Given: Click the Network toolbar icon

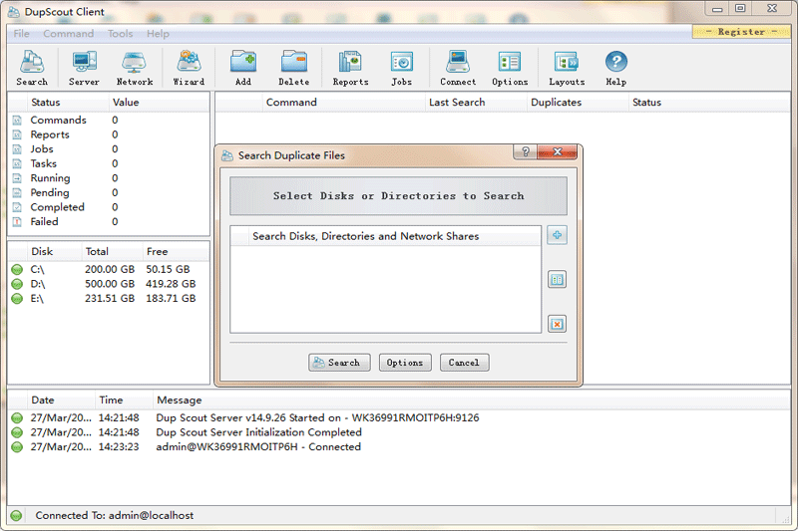Looking at the screenshot, I should click(135, 68).
